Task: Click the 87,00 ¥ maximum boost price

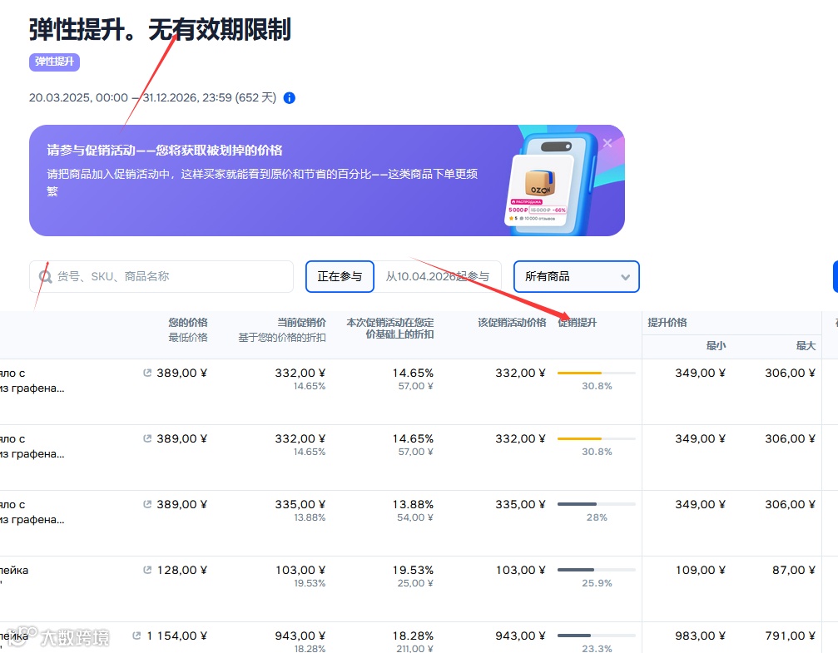Action: pyautogui.click(x=794, y=570)
